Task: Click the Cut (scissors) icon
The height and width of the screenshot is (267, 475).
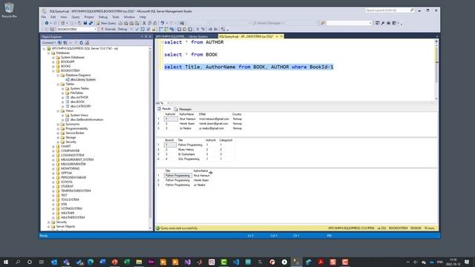Action: [x=144, y=23]
